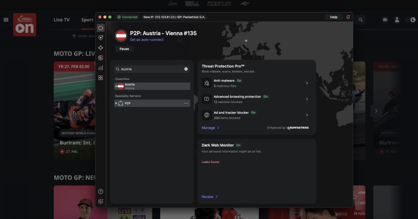This screenshot has height=219, width=418.
Task: Open help question mark icon in sidebar
Action: [x=100, y=192]
